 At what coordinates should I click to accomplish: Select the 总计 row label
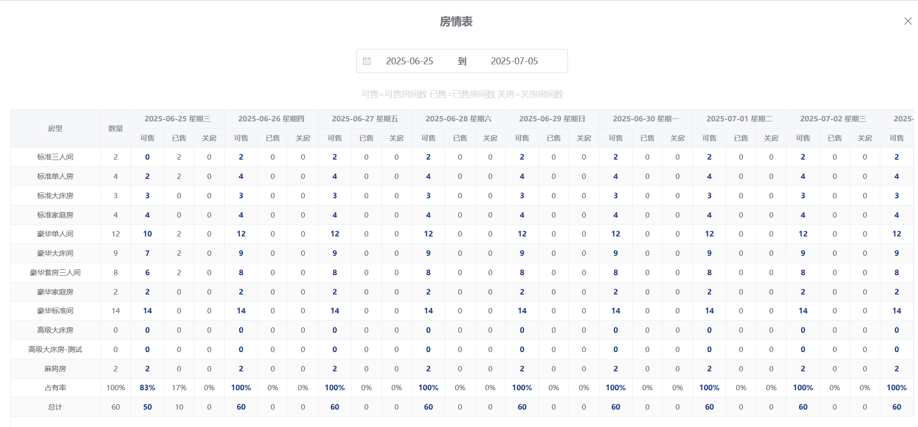55,407
